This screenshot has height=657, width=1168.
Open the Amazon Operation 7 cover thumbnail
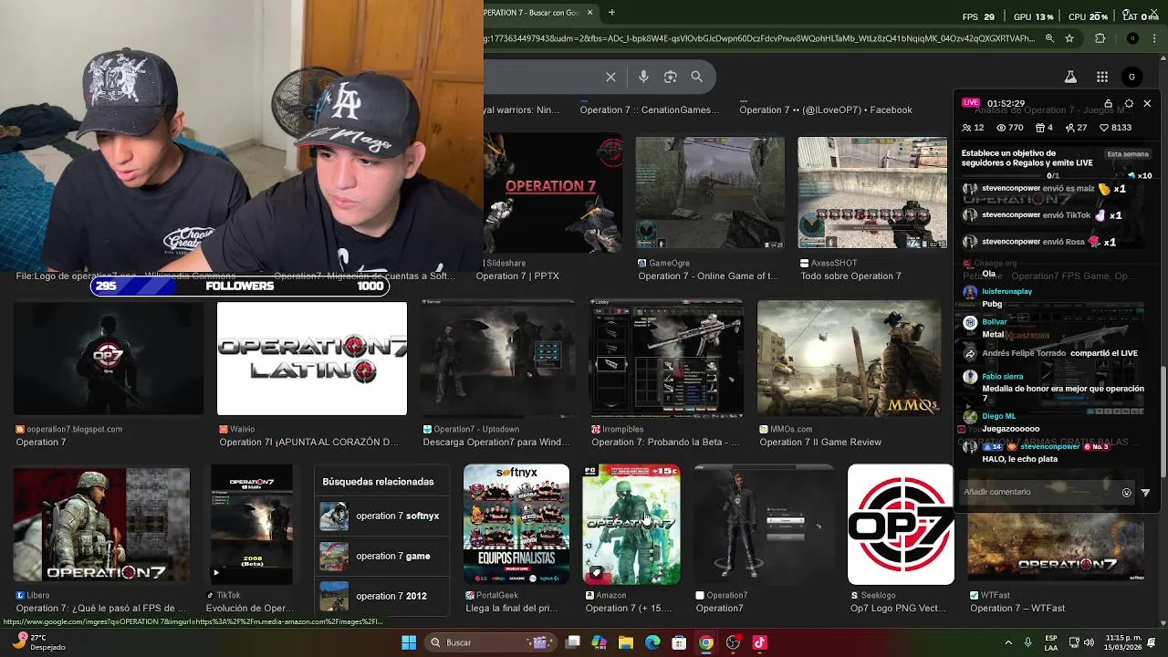click(x=631, y=525)
